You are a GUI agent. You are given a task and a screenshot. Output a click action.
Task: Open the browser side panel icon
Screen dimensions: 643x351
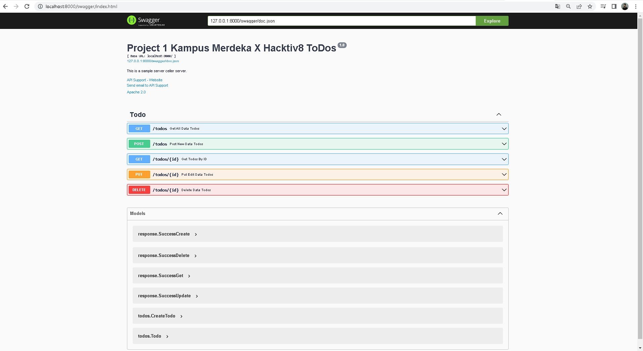pyautogui.click(x=614, y=6)
